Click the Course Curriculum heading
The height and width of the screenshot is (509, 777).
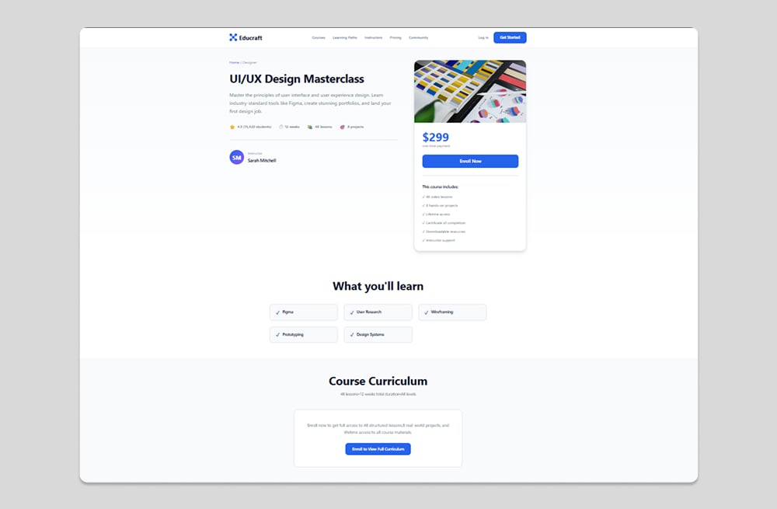(x=378, y=381)
